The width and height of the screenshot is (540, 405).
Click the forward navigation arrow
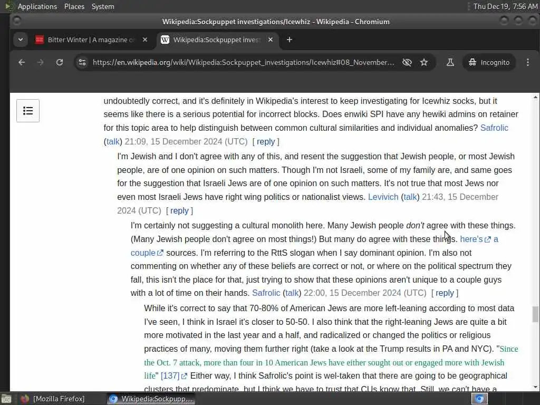click(x=40, y=62)
